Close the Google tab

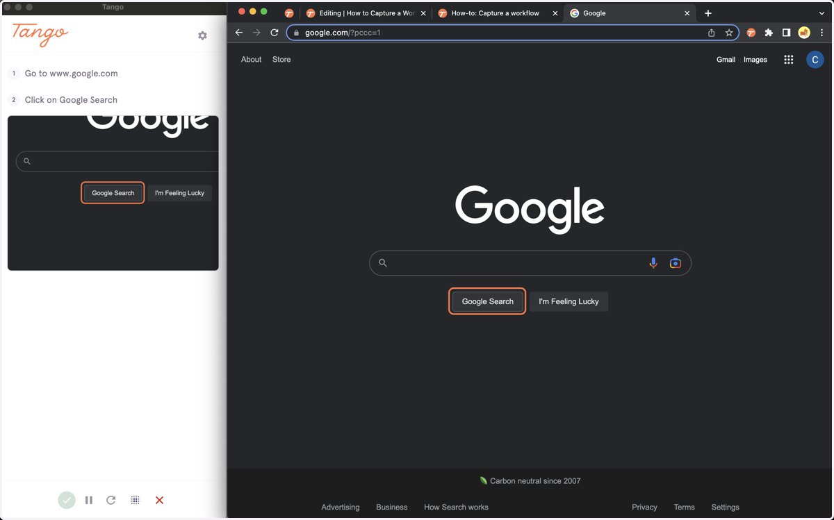(687, 13)
